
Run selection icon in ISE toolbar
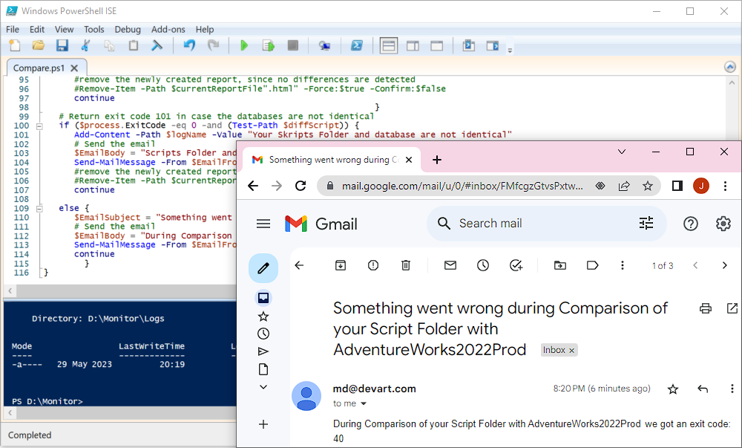269,45
